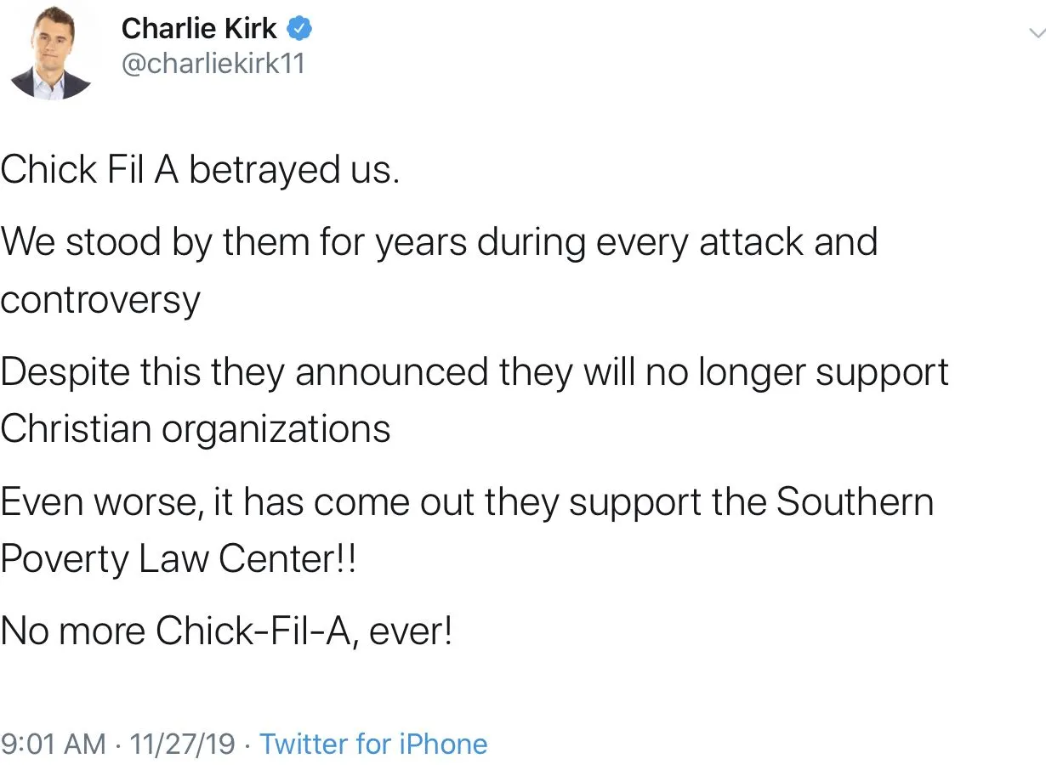Click the 9:01 AM timestamp
This screenshot has width=1046, height=770.
[x=54, y=745]
